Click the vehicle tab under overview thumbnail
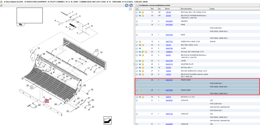The image size is (260, 125). point(21,25)
